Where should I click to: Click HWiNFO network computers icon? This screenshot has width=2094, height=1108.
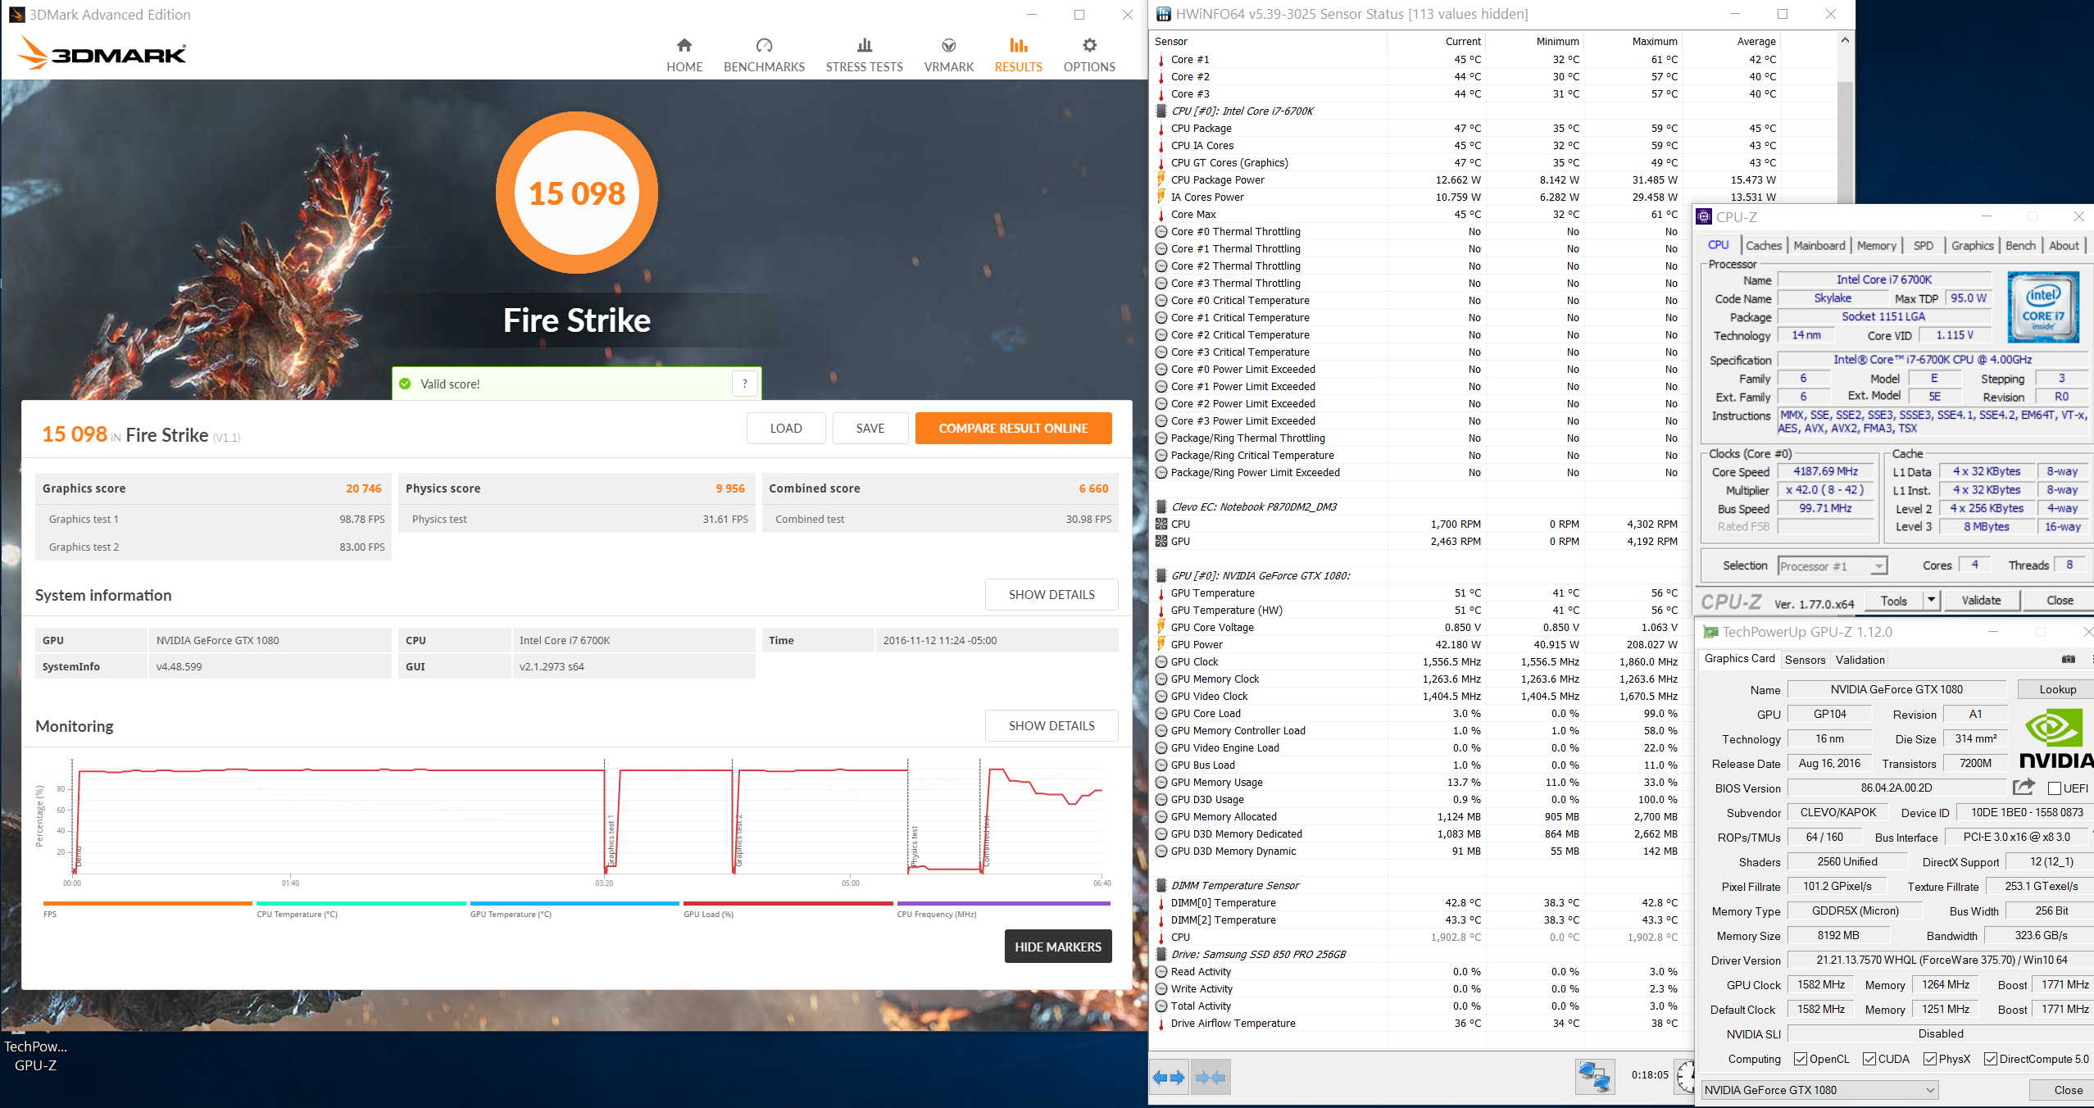coord(1594,1076)
